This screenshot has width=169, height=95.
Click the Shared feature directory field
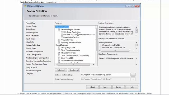click(105, 79)
